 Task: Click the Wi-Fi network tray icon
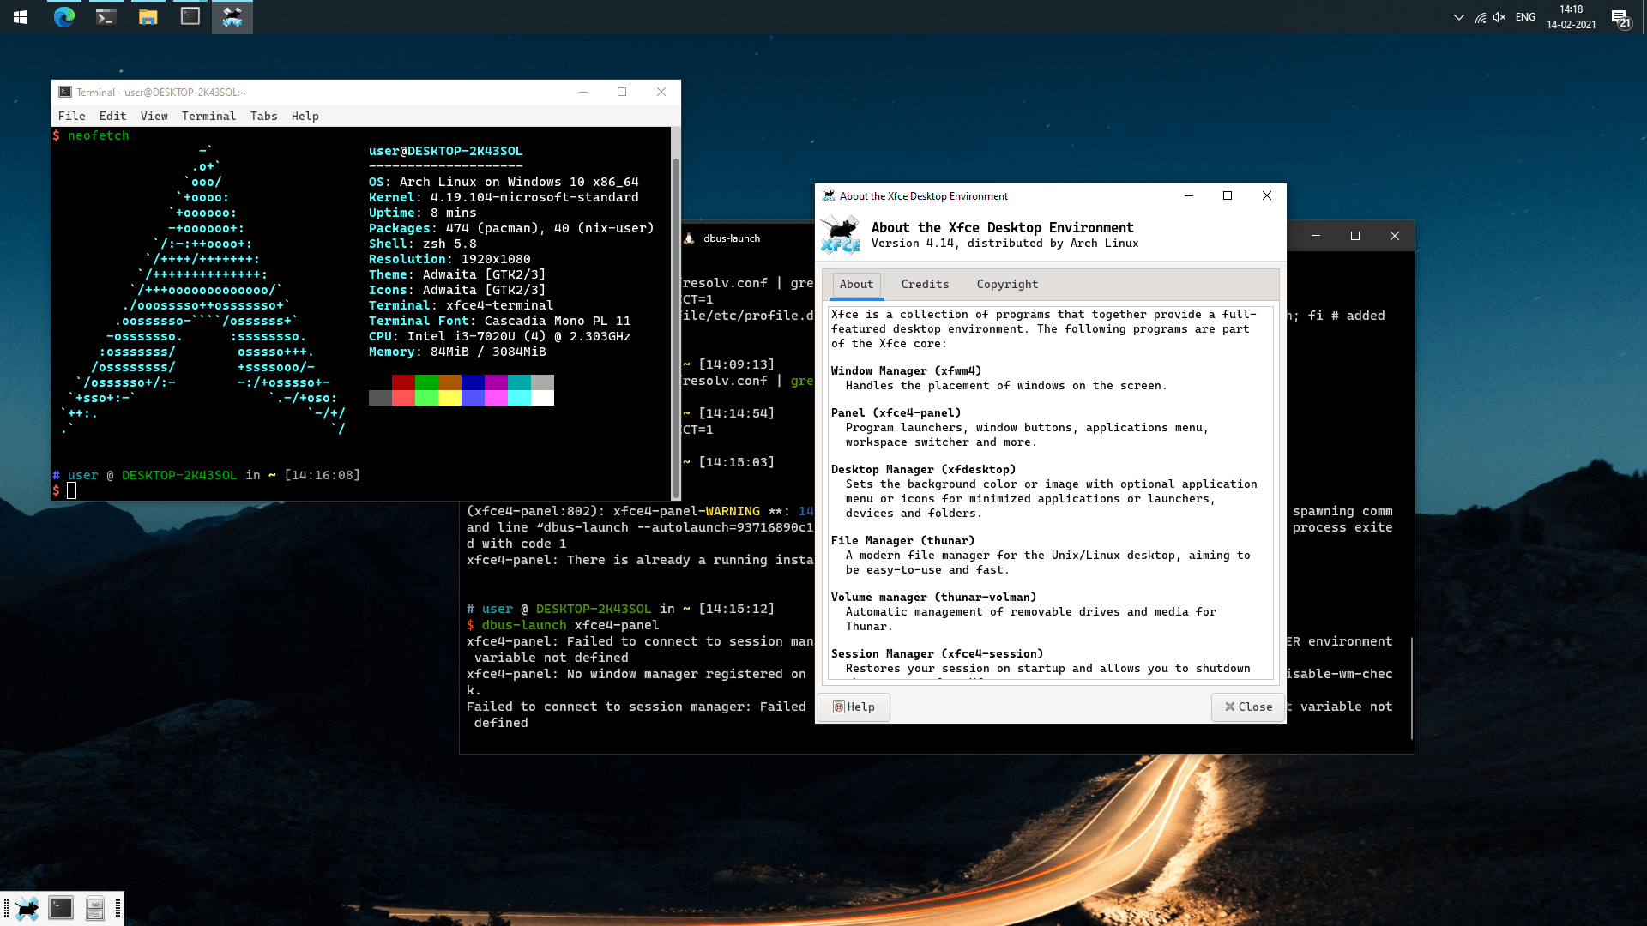pyautogui.click(x=1481, y=17)
